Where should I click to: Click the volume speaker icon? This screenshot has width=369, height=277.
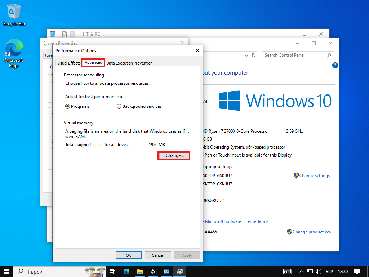click(319, 272)
